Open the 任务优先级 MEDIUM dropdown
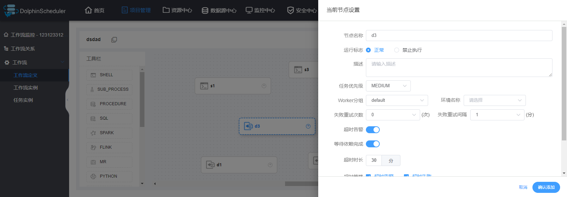567x197 pixels. click(x=388, y=86)
